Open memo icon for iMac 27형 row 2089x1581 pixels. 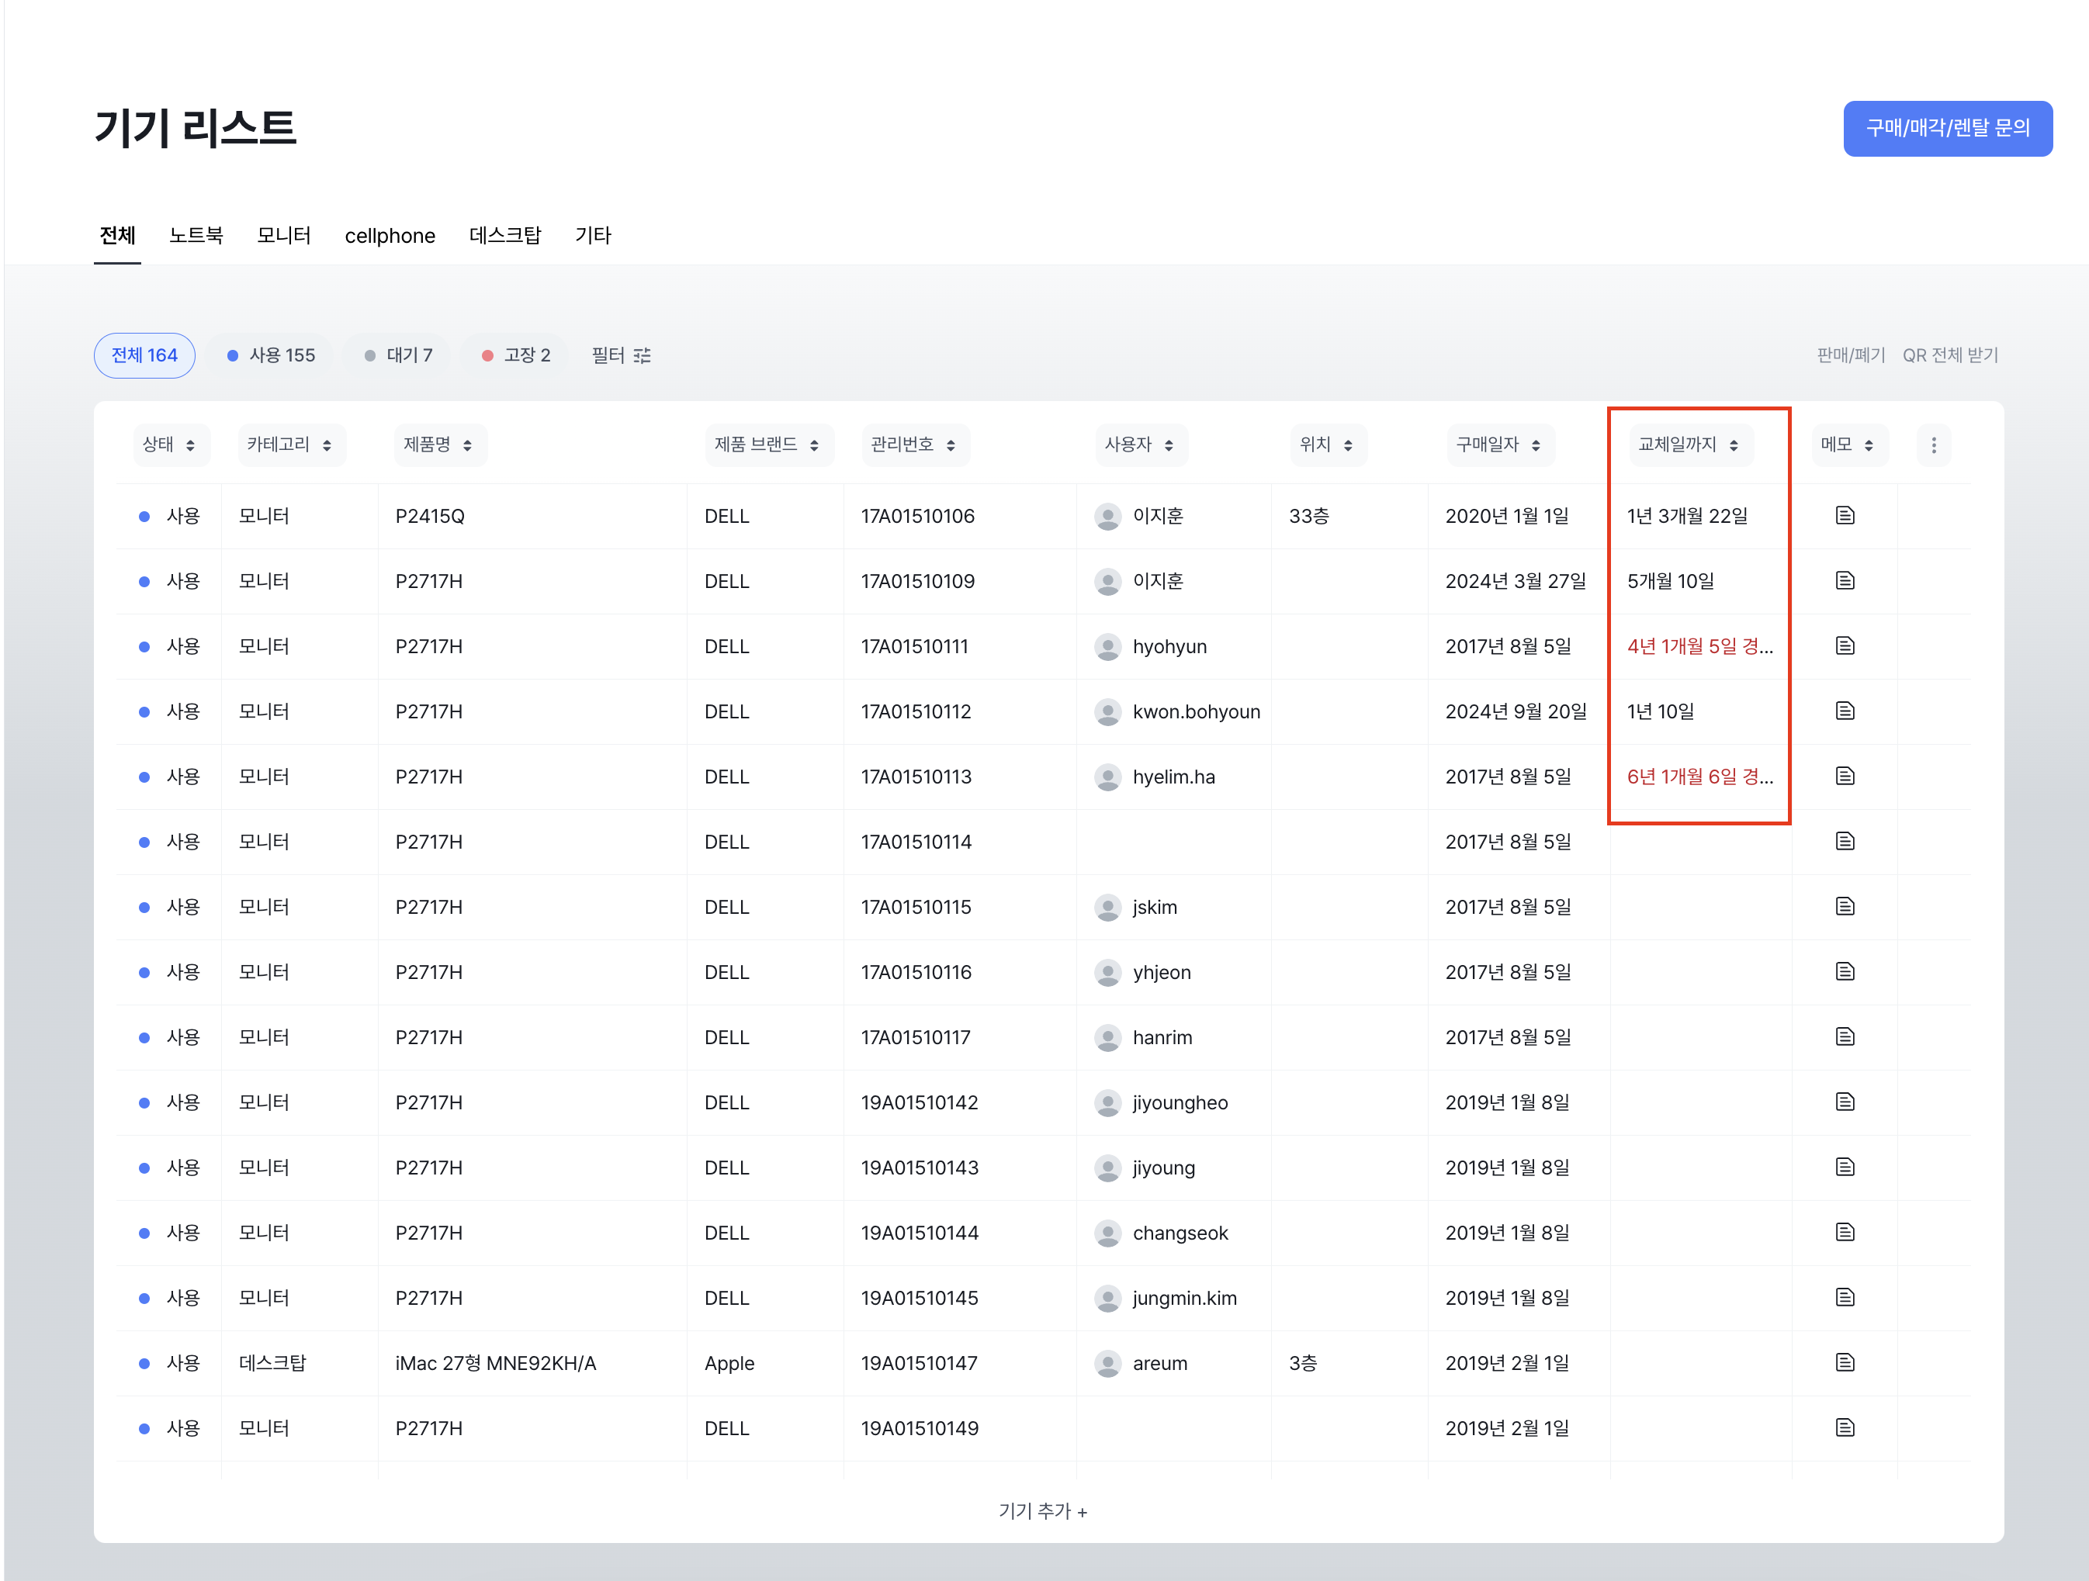click(x=1845, y=1362)
